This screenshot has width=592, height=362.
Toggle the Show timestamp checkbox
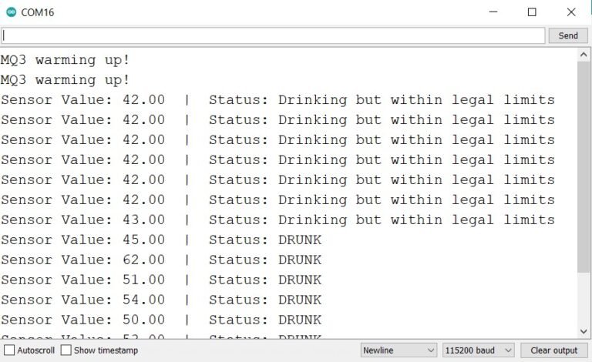(66, 350)
